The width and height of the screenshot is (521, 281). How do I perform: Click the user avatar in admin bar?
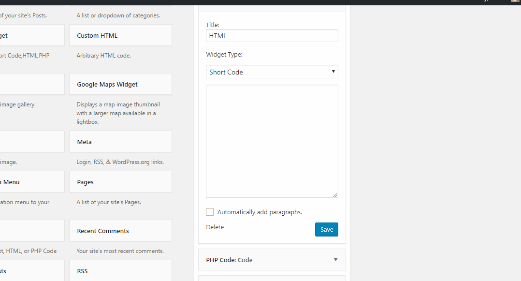pos(515,1)
